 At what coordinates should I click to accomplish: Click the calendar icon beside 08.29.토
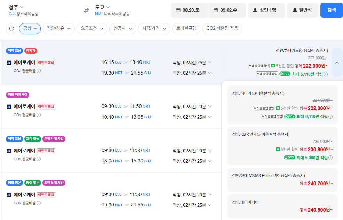pyautogui.click(x=178, y=10)
